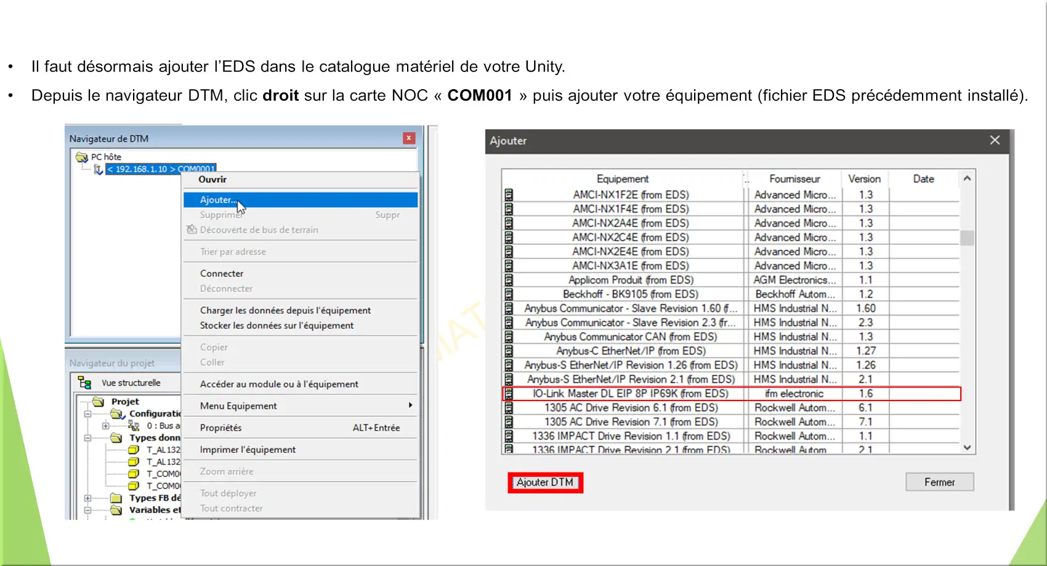Open Propriétés from the context menu
1047x566 pixels.
220,428
